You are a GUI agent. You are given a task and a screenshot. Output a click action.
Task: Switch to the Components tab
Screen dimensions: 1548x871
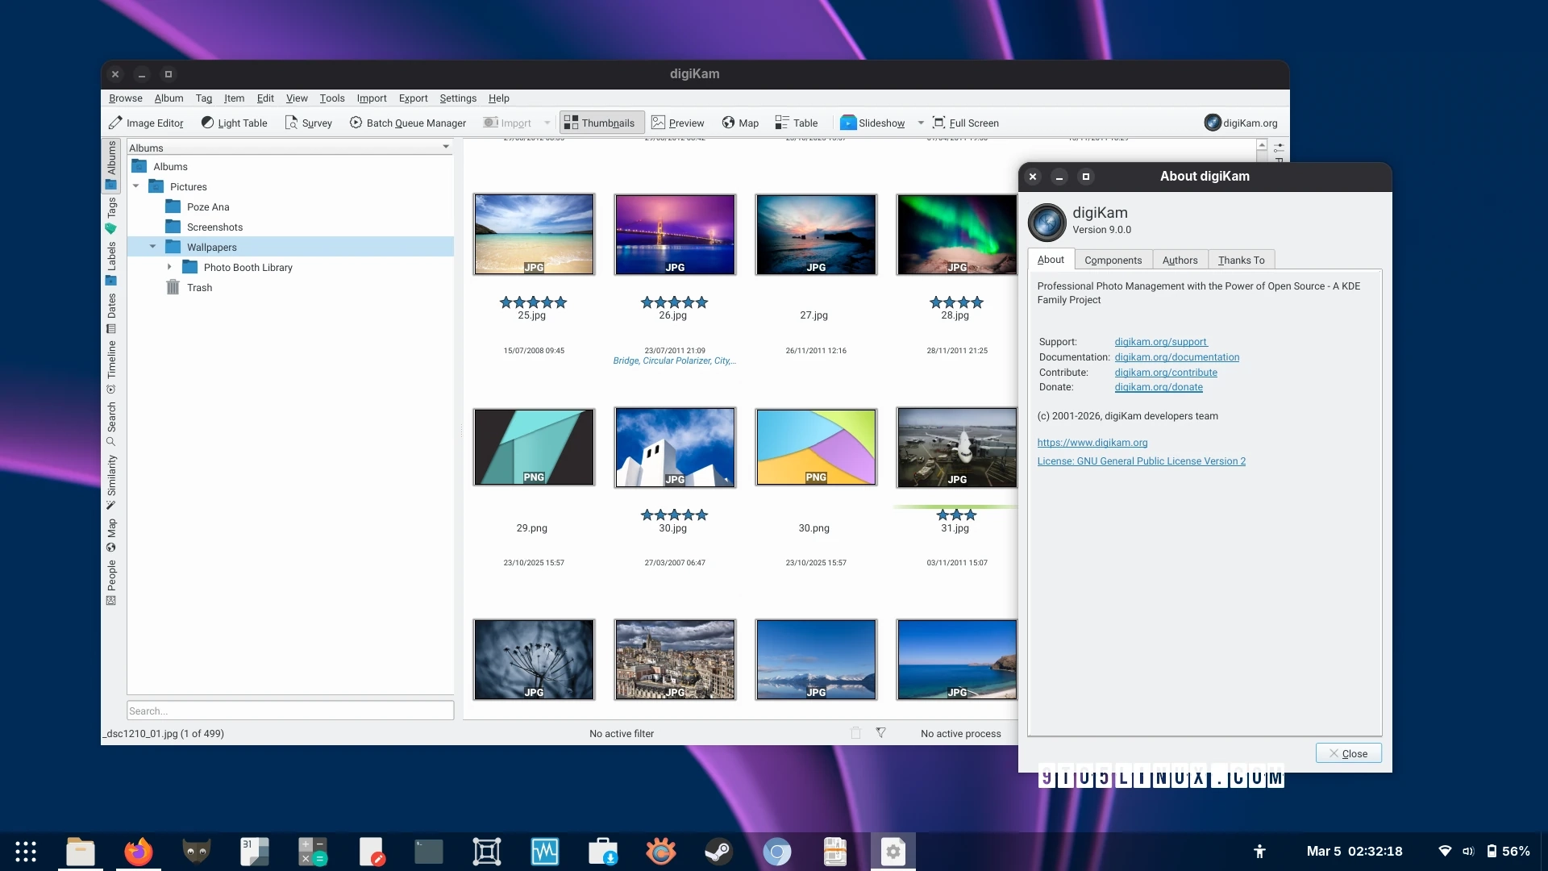click(x=1113, y=260)
